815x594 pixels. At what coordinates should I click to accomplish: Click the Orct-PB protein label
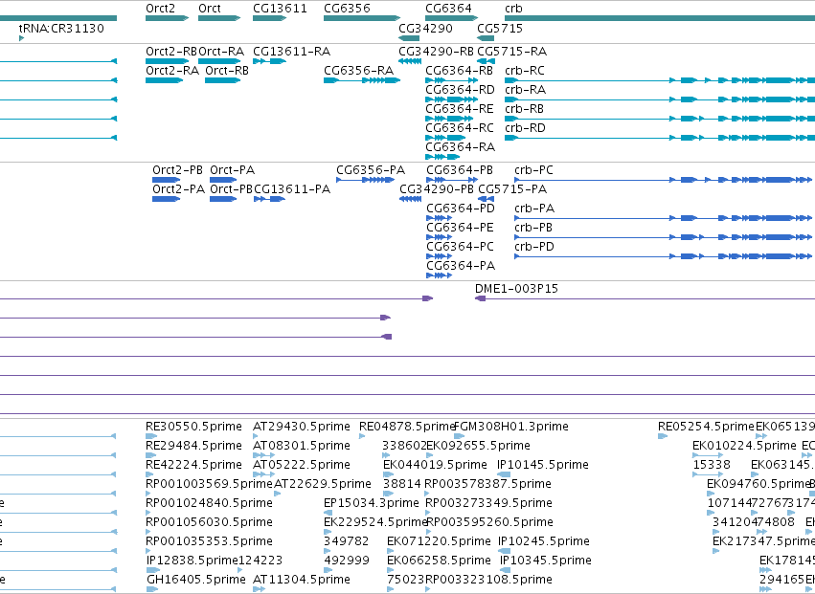pyautogui.click(x=232, y=189)
